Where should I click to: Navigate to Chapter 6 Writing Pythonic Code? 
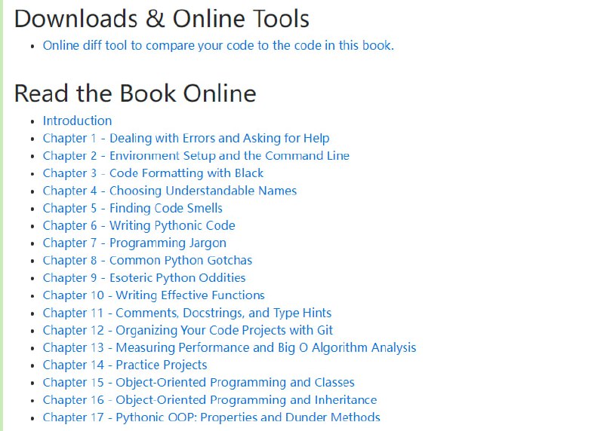pos(139,225)
